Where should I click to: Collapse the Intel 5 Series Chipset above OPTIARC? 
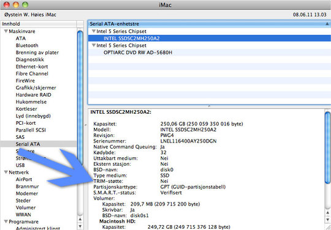pos(94,45)
